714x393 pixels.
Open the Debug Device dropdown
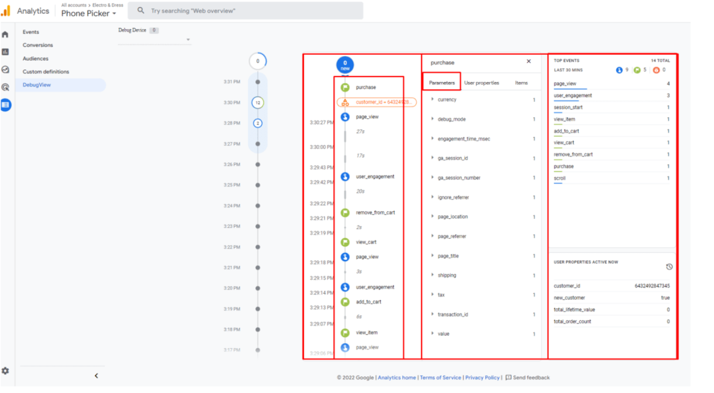[x=188, y=40]
